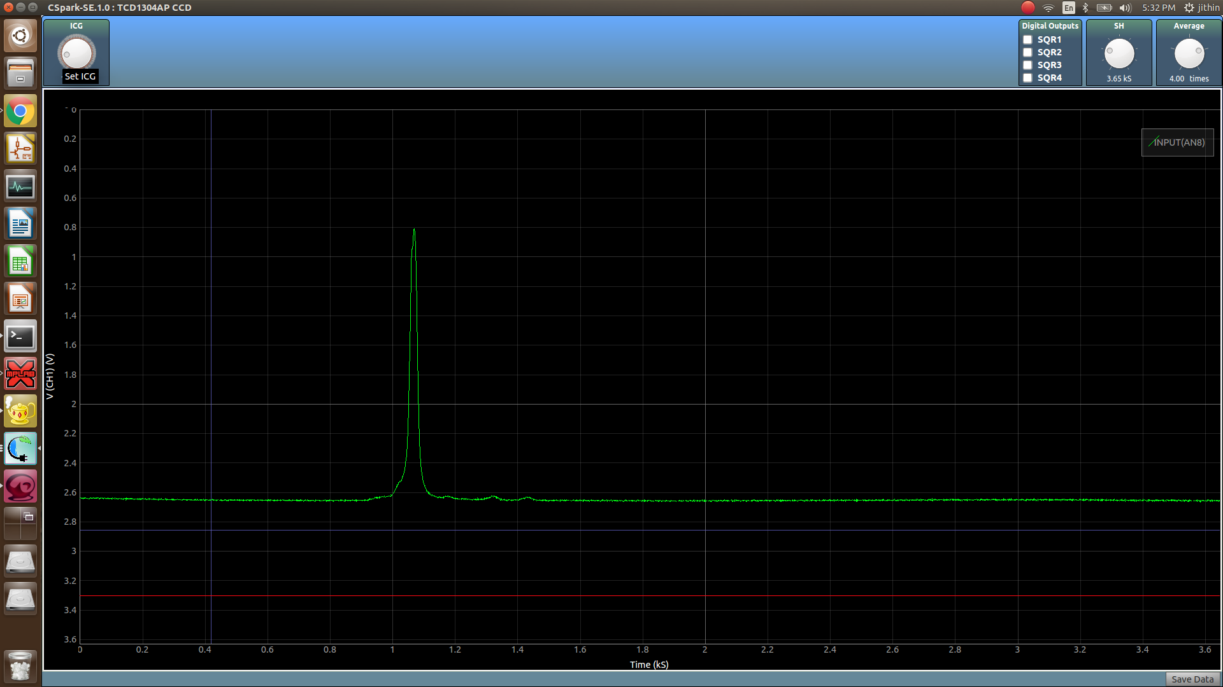Open the En keyboard language indicator
Viewport: 1223px width, 687px height.
[1068, 8]
